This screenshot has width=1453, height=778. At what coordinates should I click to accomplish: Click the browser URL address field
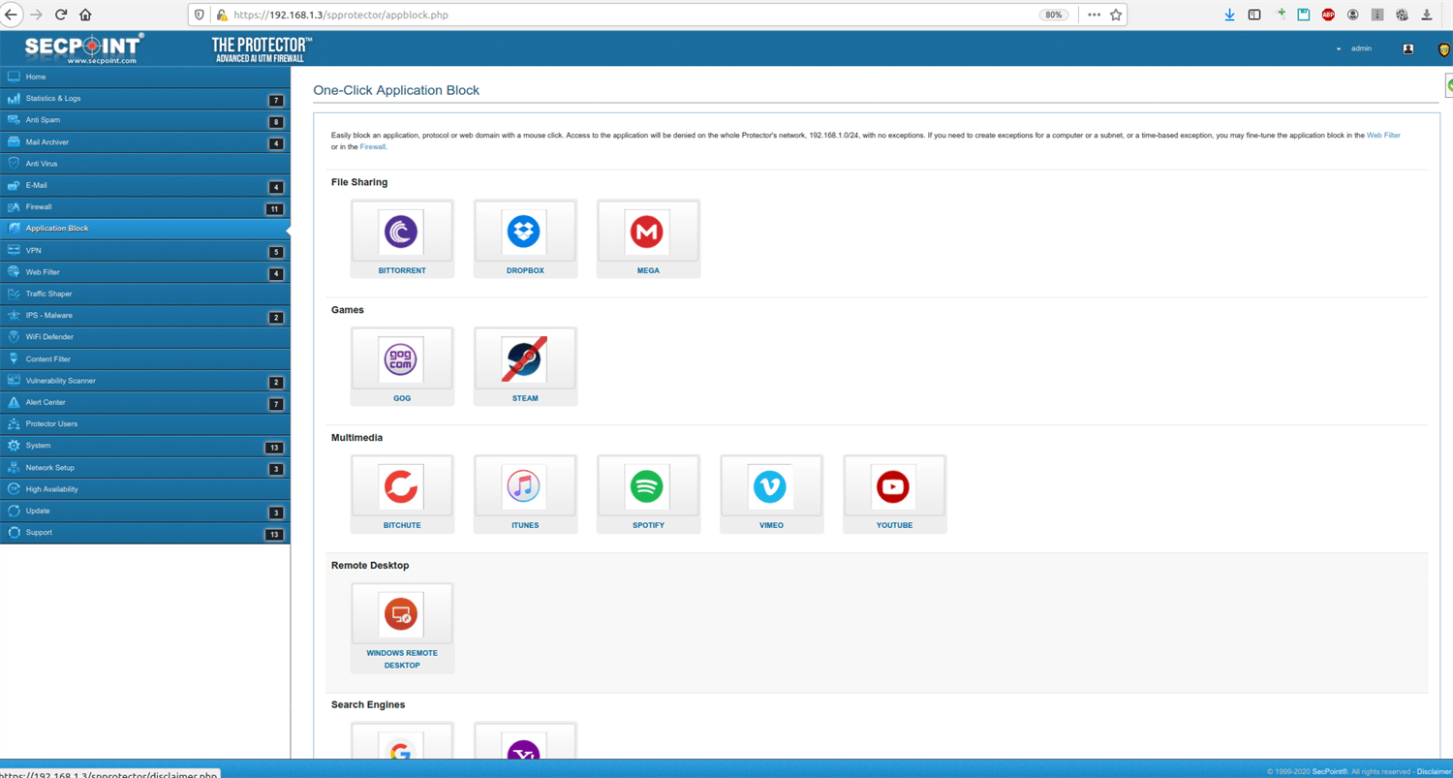(x=630, y=16)
